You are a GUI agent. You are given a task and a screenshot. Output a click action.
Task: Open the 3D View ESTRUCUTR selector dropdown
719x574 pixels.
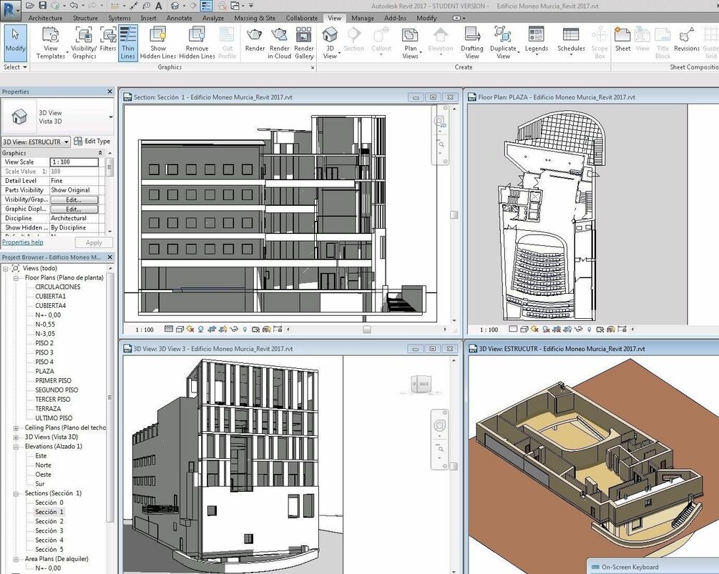click(x=36, y=142)
